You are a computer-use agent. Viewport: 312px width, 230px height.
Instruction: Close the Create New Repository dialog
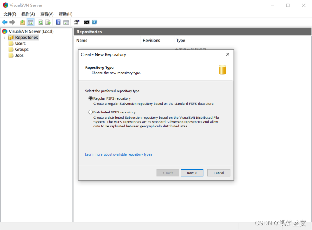pos(228,54)
